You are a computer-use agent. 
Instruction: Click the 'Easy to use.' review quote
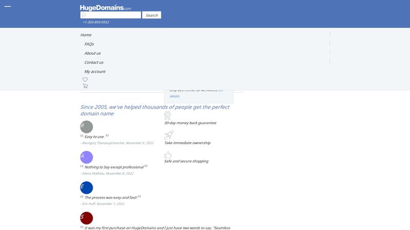tap(94, 136)
